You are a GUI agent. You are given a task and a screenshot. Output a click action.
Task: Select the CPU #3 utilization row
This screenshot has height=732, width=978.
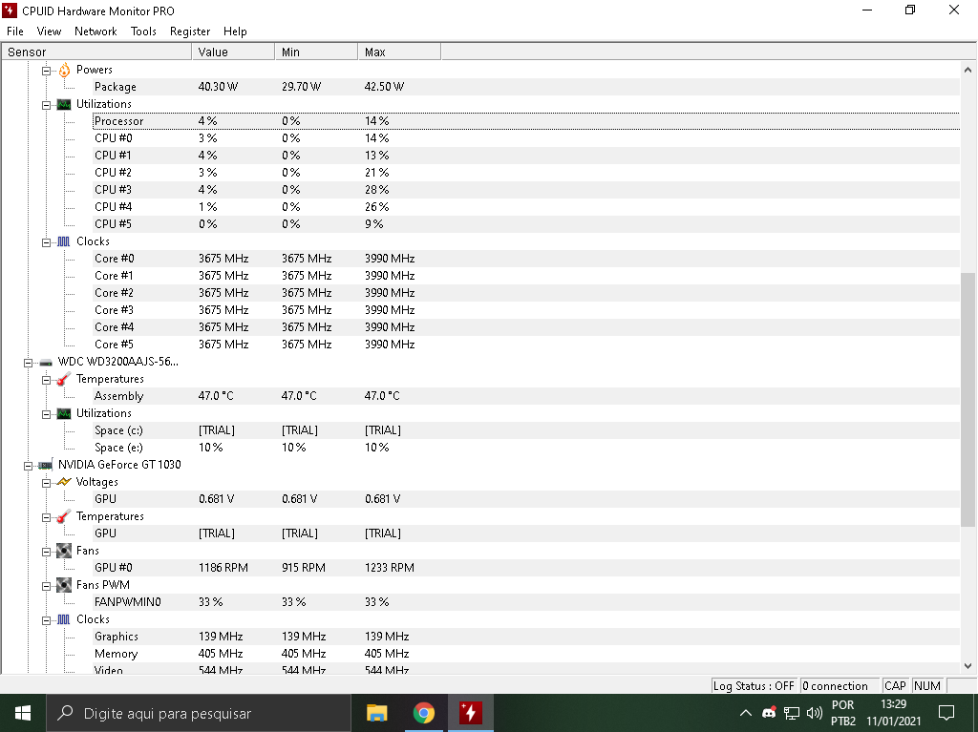tap(526, 190)
